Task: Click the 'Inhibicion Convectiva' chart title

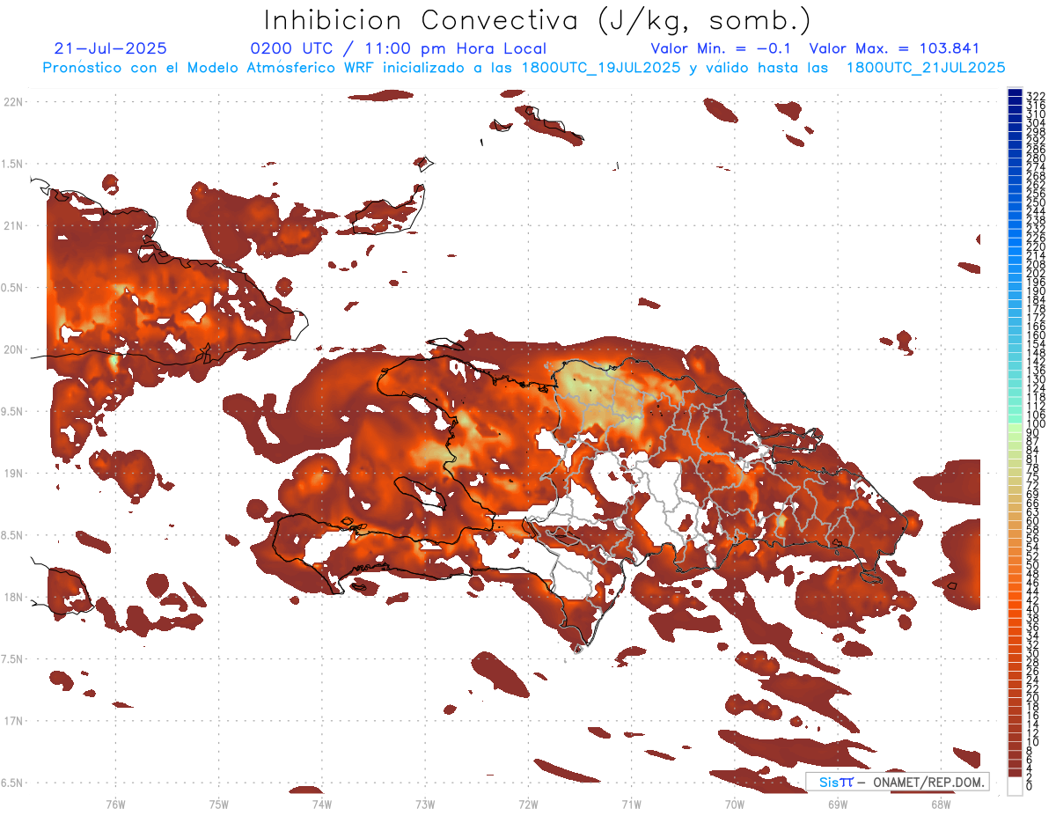Action: click(x=538, y=19)
